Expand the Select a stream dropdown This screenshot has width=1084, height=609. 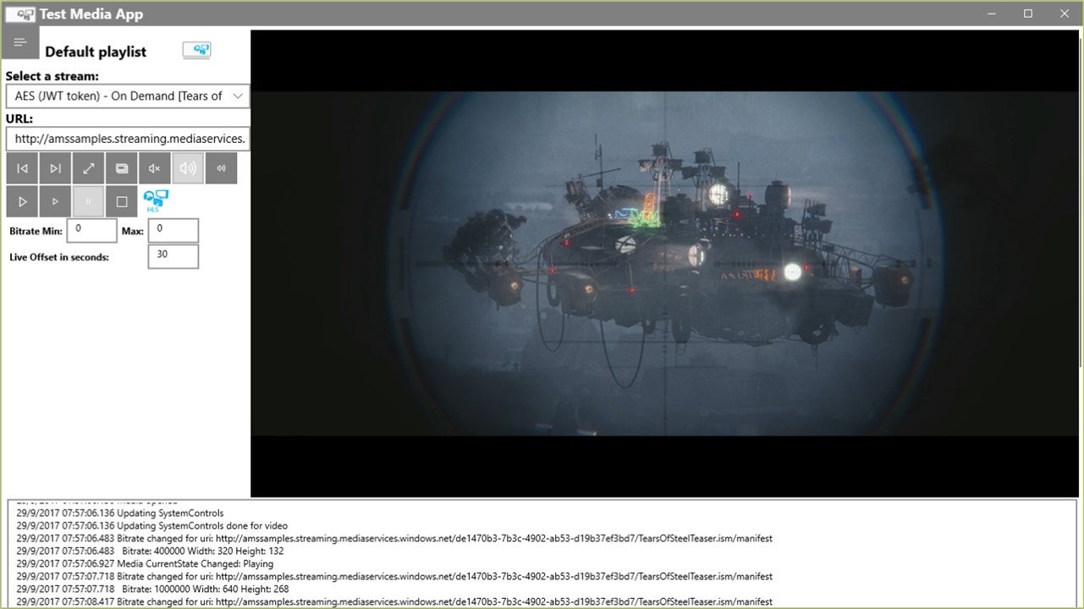tap(128, 96)
